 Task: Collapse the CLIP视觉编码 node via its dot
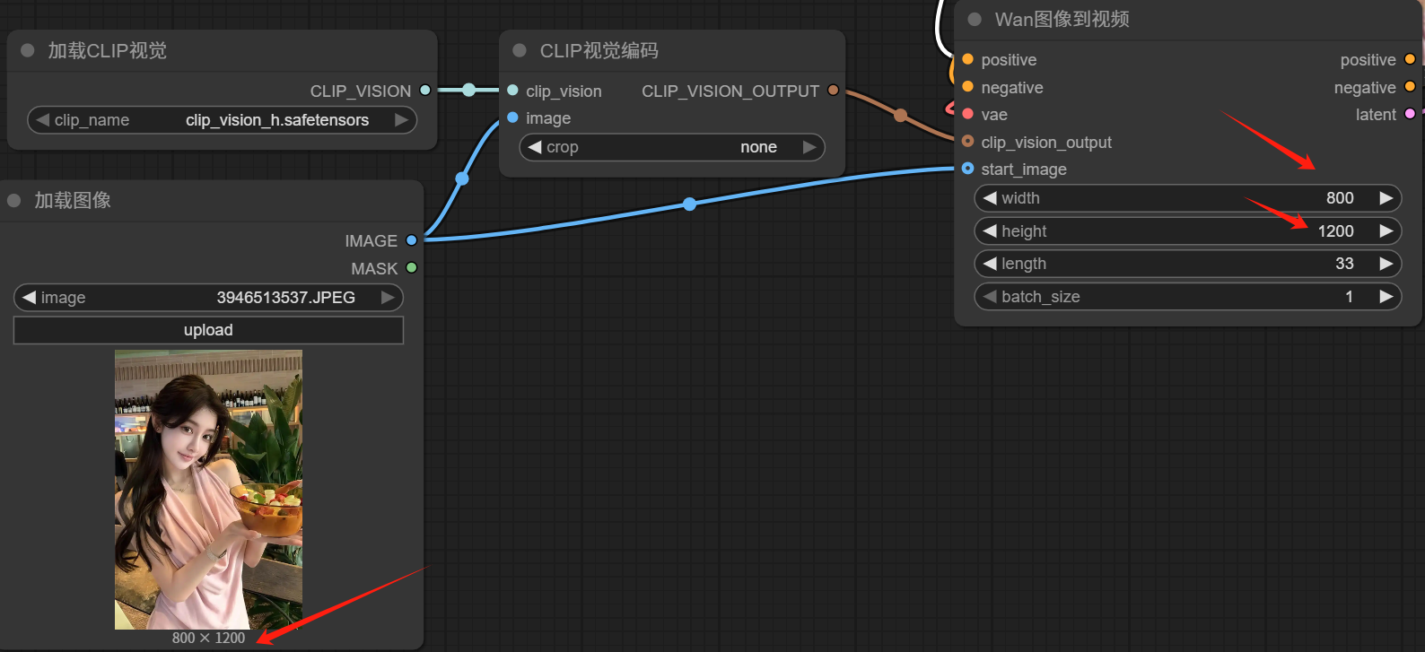tap(520, 50)
